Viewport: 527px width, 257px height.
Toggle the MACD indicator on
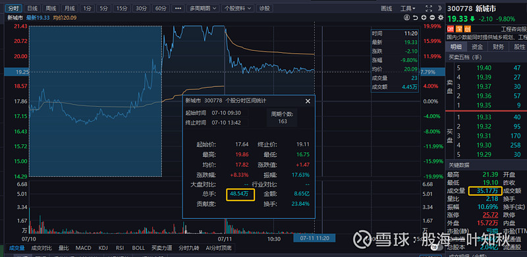click(84, 248)
